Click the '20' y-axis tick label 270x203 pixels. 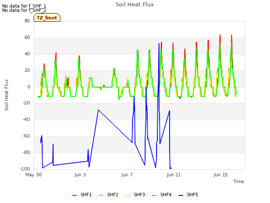[27, 71]
